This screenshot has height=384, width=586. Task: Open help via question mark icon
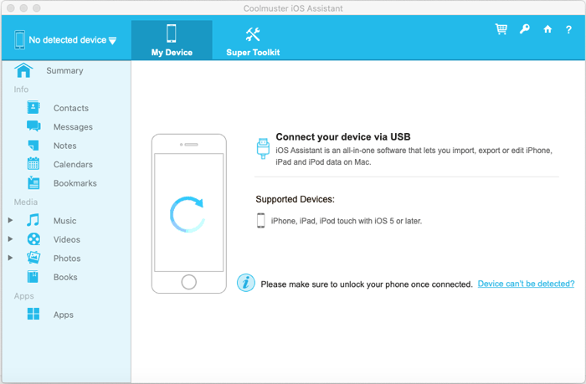tap(568, 29)
